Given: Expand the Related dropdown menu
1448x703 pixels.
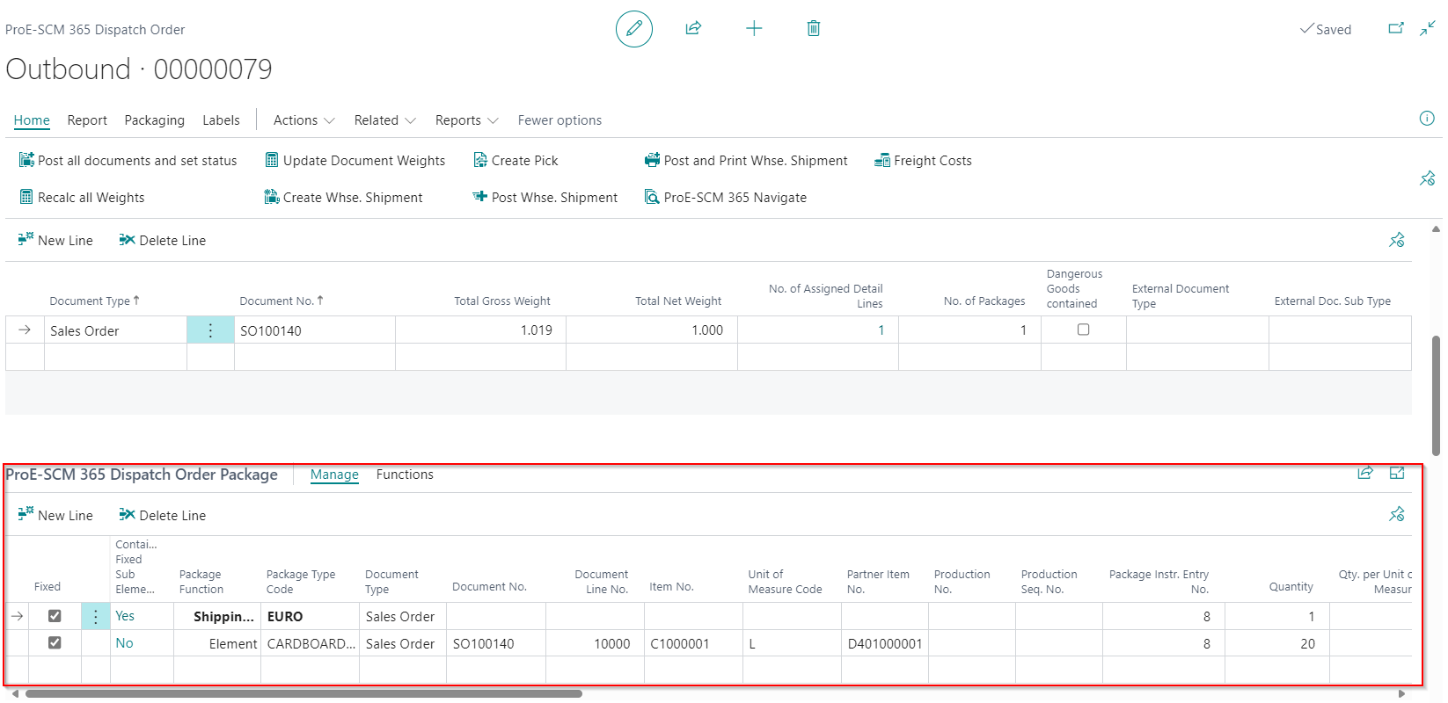Looking at the screenshot, I should pos(385,120).
